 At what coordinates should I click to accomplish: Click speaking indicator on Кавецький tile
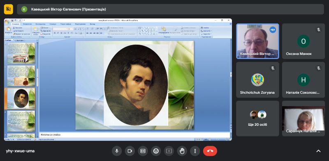tap(273, 30)
